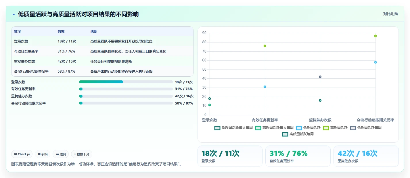Screen dimensions: 410x178
Task: Click the 58% / 87% value beside the progress bar
Action: click(x=184, y=103)
